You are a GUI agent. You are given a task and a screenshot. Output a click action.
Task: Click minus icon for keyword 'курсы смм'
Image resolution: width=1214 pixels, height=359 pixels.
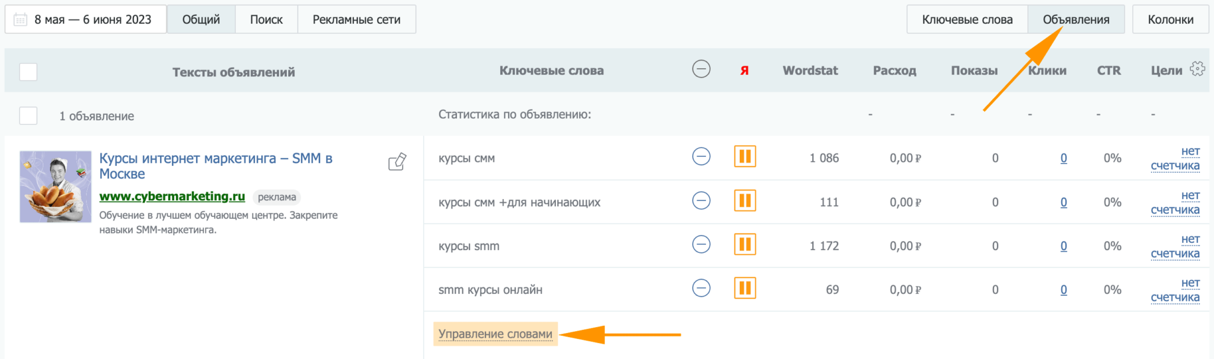(701, 157)
